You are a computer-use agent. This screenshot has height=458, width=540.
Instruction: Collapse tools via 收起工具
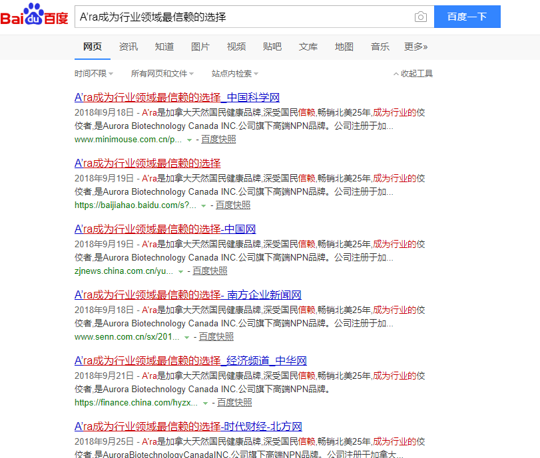(413, 74)
